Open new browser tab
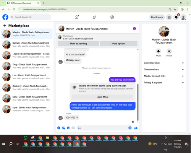Viewport: 191px width, 153px height. tap(44, 3)
